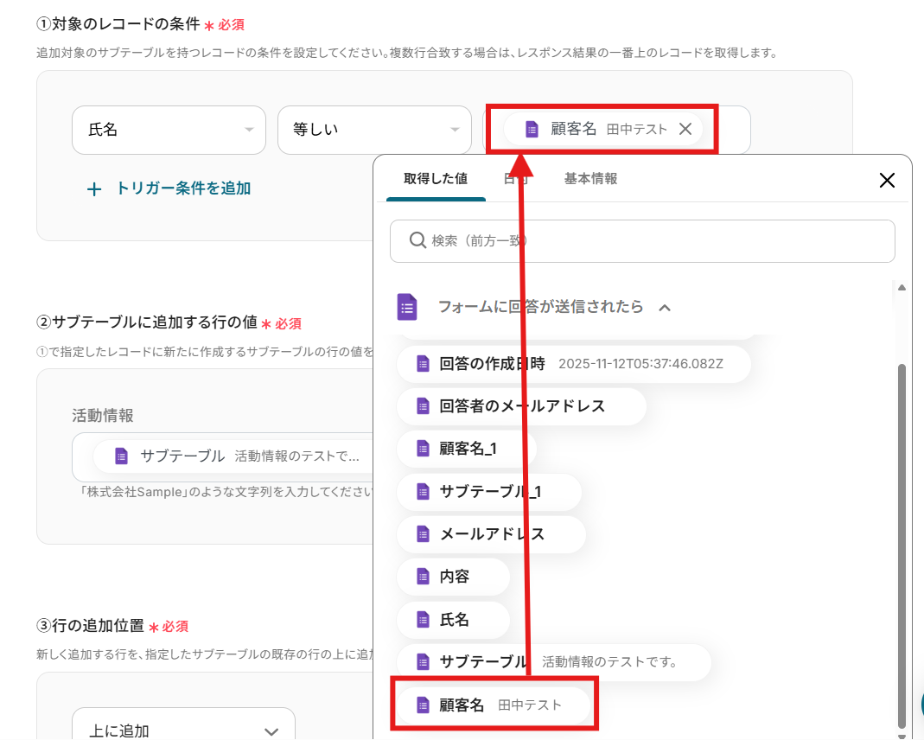Remove the 顧客名 chip with its X icon
The image size is (924, 740).
685,129
